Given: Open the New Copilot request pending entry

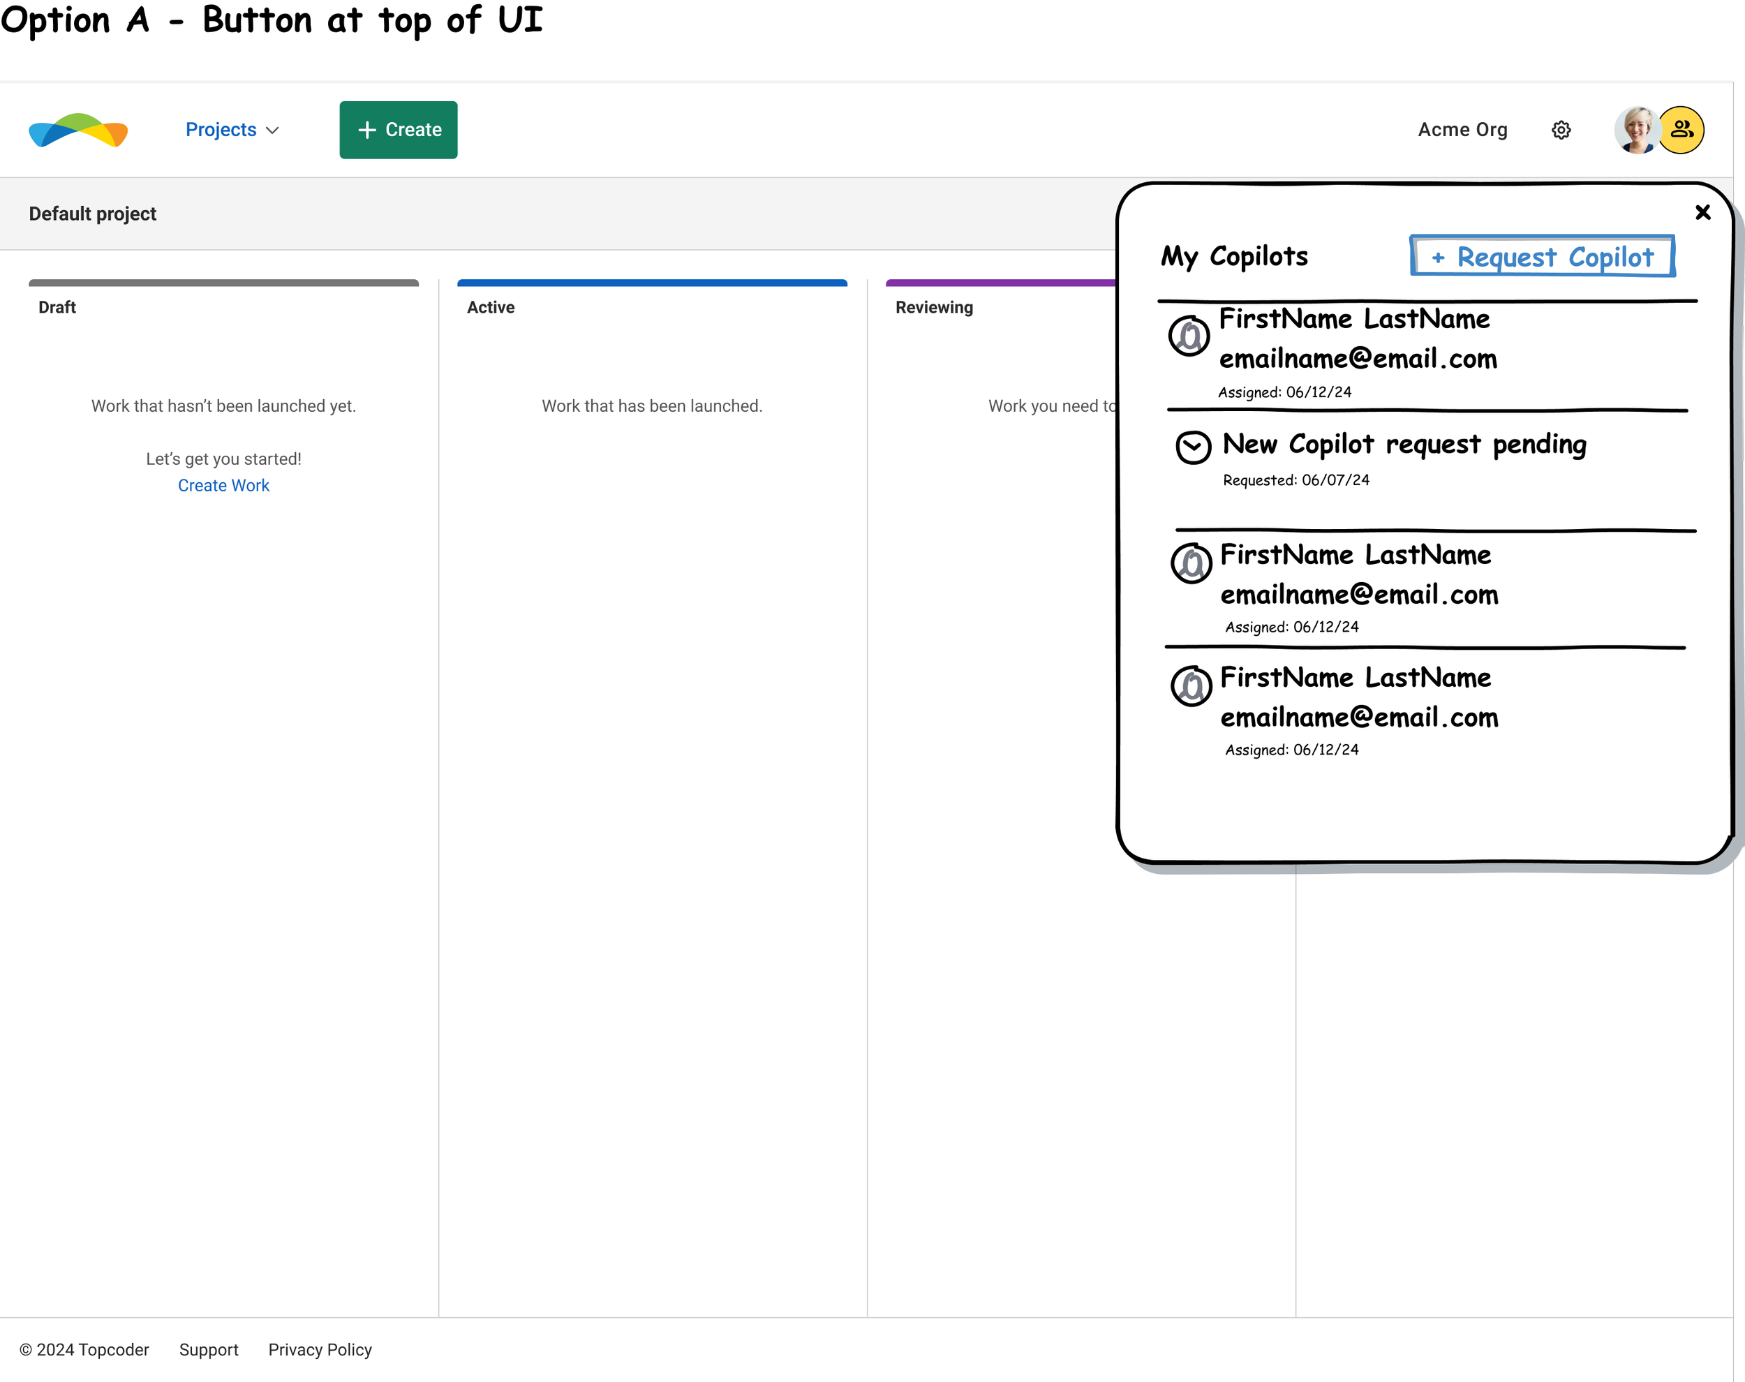Looking at the screenshot, I should [1404, 444].
